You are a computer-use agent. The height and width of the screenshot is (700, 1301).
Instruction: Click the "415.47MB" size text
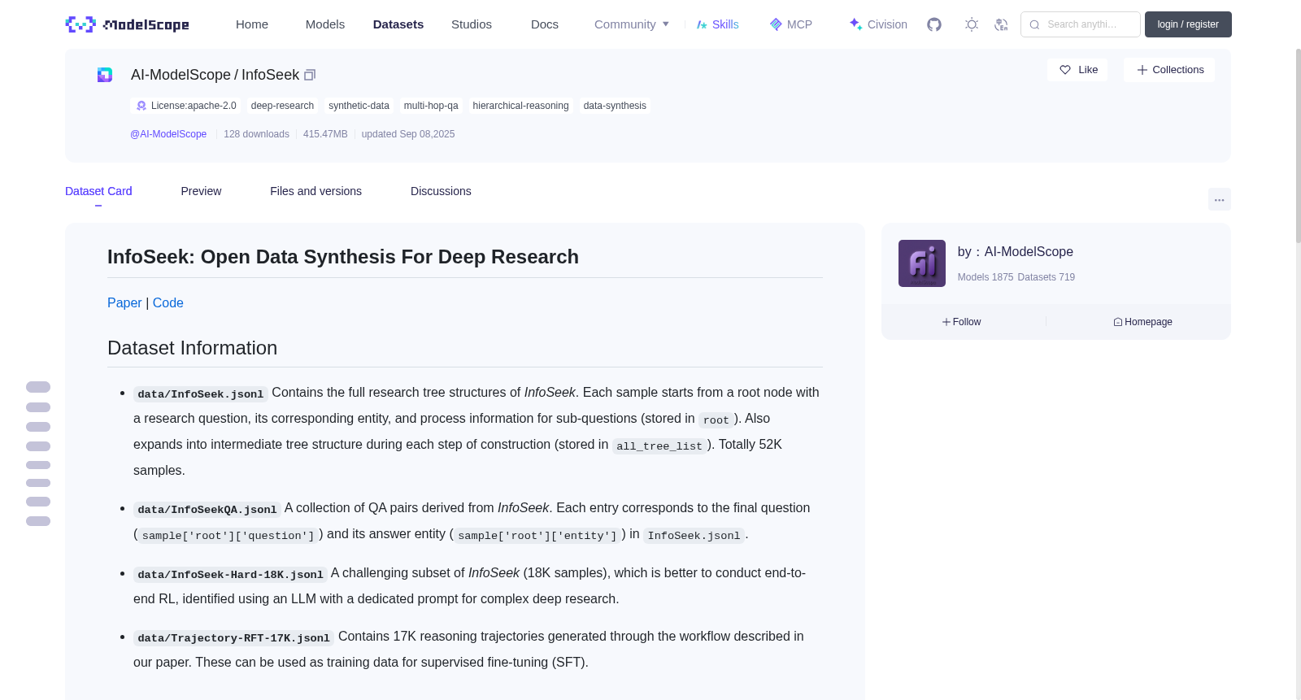tap(325, 134)
